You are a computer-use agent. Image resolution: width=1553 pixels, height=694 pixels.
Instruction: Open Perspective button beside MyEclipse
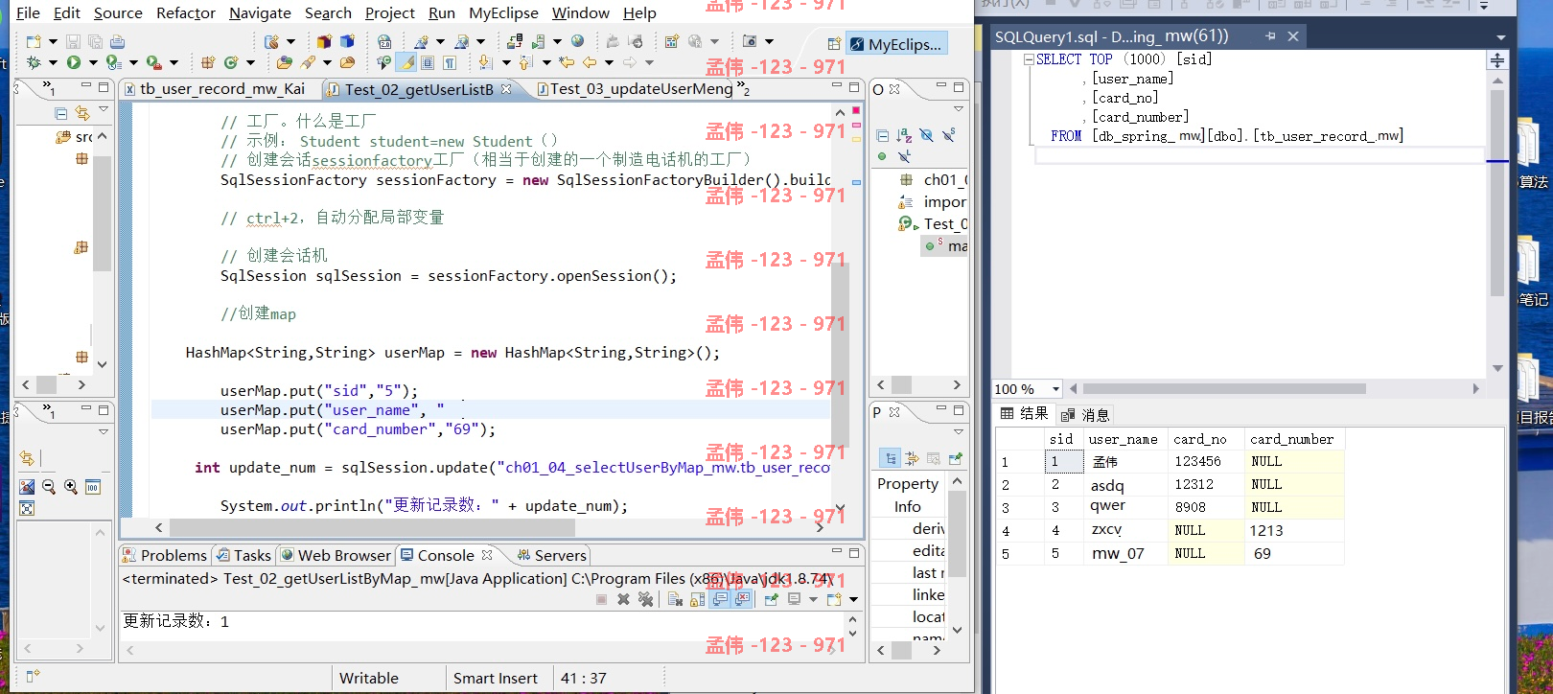pos(833,44)
